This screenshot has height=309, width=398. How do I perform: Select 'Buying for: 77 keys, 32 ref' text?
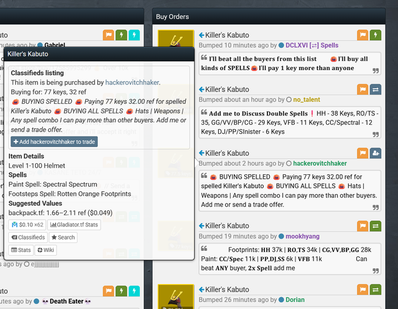[x=49, y=92]
